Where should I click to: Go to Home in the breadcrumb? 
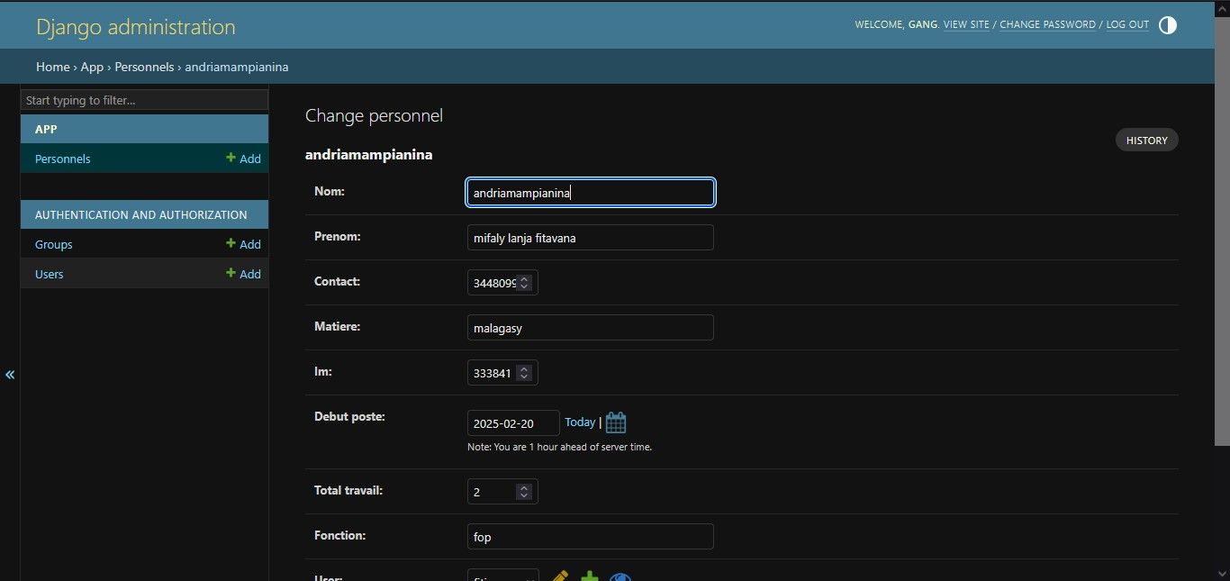[53, 67]
